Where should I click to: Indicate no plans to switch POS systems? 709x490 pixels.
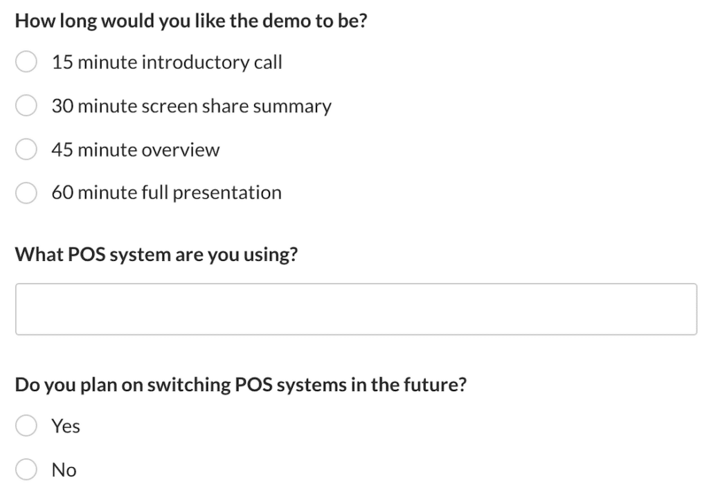(x=26, y=470)
